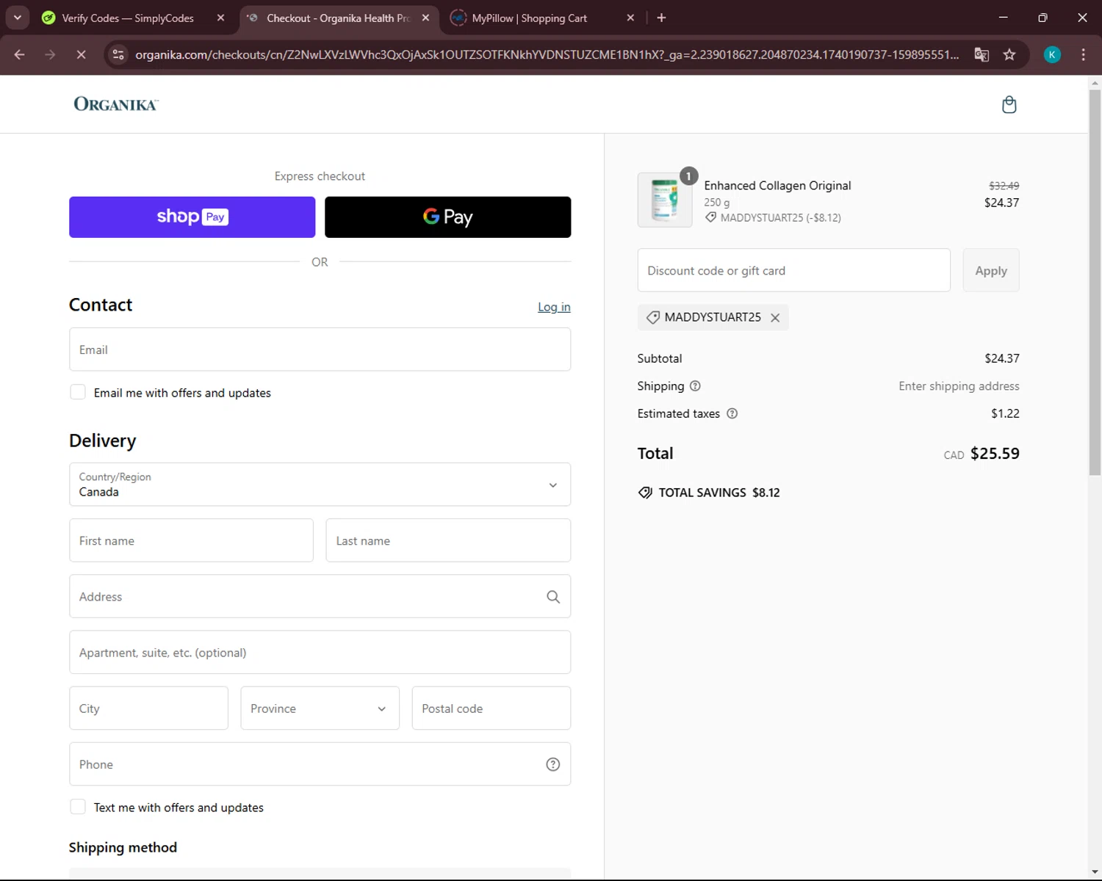
Task: Click the forward navigation arrow
Action: (x=50, y=54)
